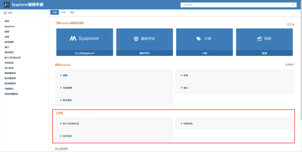Select 类别 in the sidebar
This screenshot has height=152, width=302.
pos(7,21)
